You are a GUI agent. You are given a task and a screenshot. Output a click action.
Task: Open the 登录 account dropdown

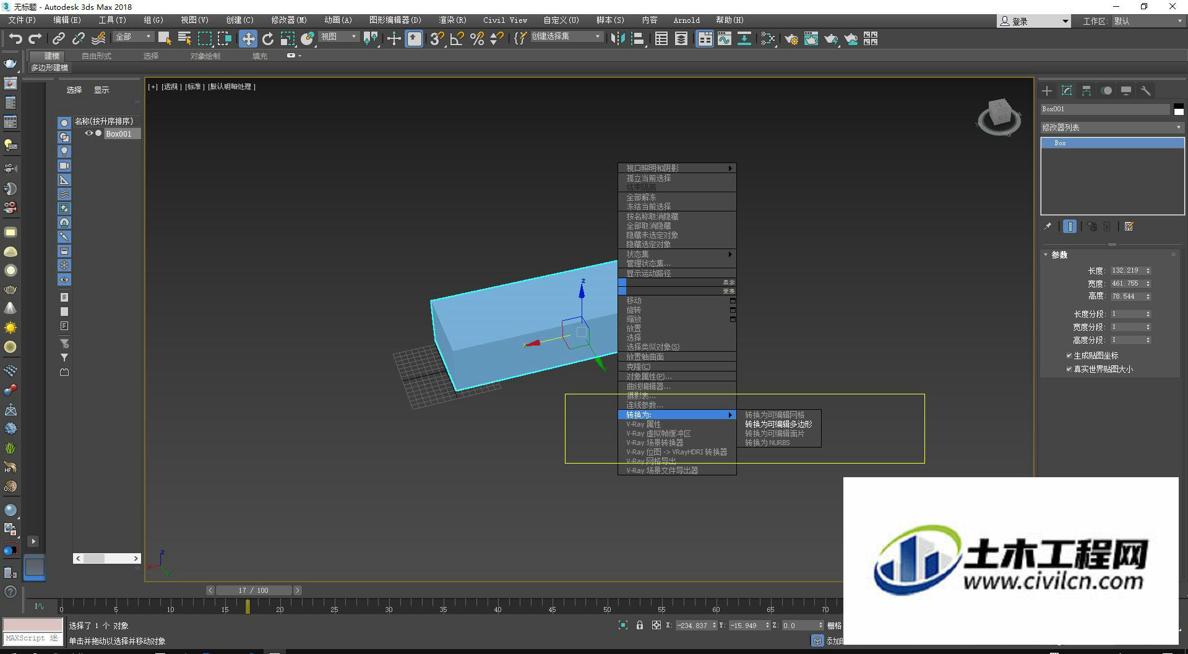coord(1033,21)
